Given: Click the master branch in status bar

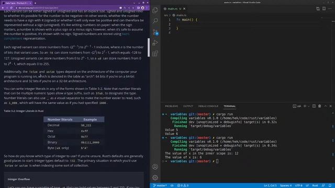Looking at the screenshot, I should [160, 185].
